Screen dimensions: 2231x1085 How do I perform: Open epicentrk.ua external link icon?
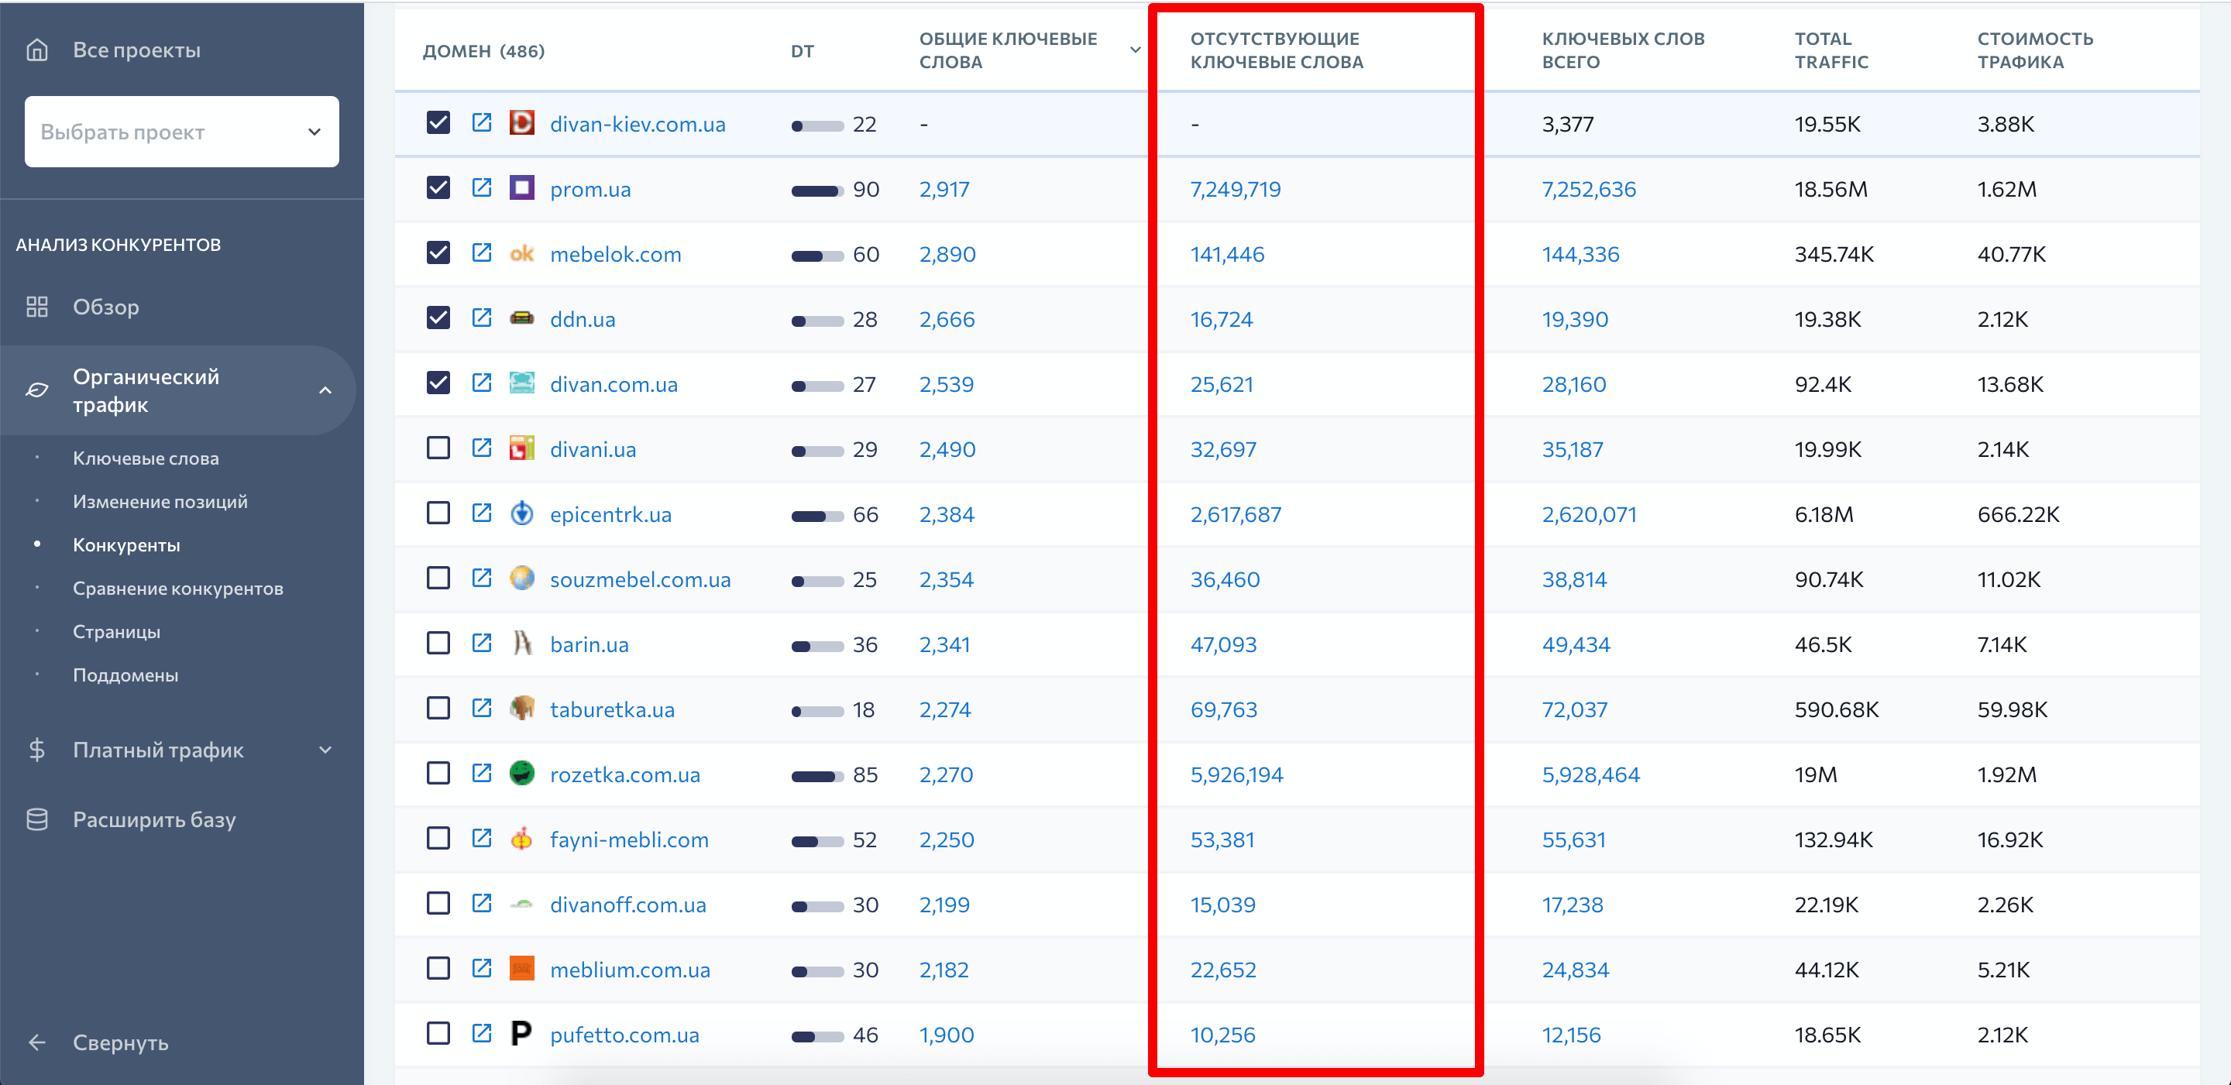(x=482, y=513)
